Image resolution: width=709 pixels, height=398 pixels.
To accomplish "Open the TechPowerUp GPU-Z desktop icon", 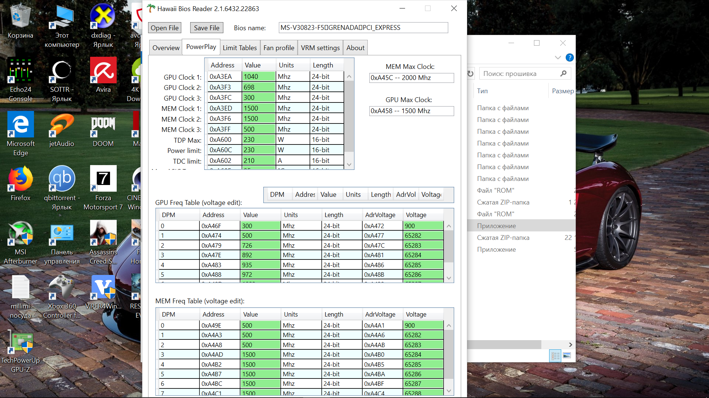I will point(20,342).
